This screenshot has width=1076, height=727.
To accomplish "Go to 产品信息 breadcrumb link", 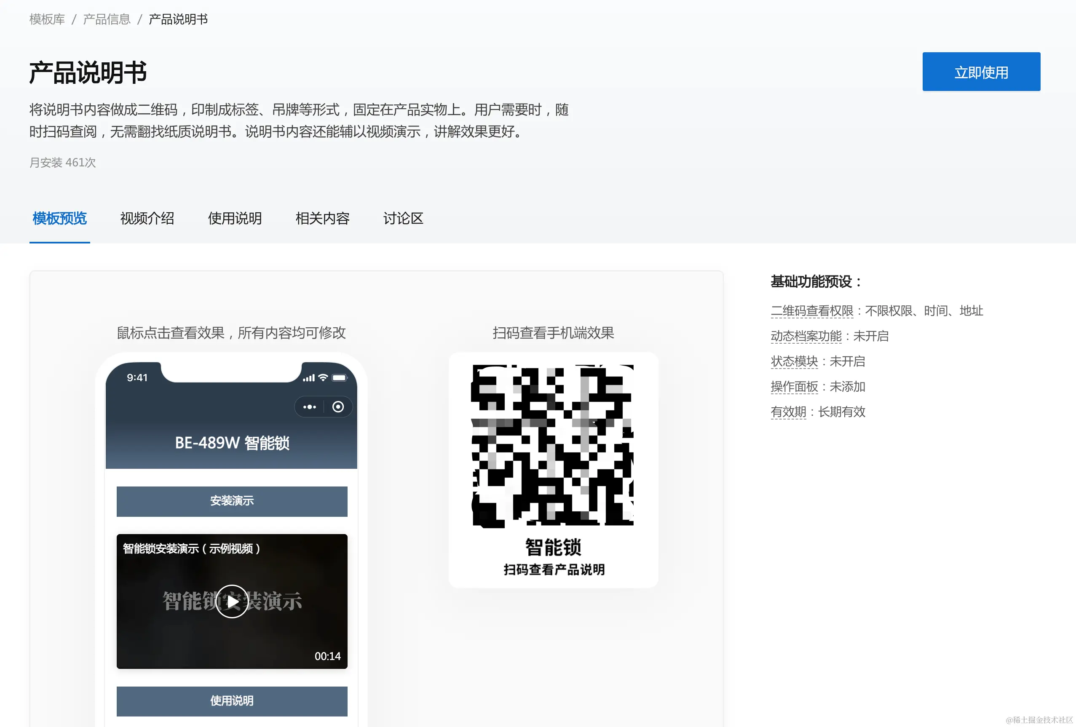I will click(107, 19).
